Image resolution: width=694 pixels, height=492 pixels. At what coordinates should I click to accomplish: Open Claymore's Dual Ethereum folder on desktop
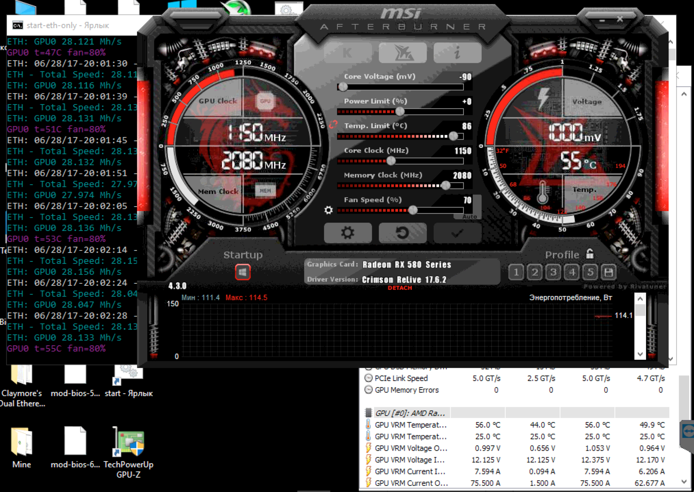point(22,385)
